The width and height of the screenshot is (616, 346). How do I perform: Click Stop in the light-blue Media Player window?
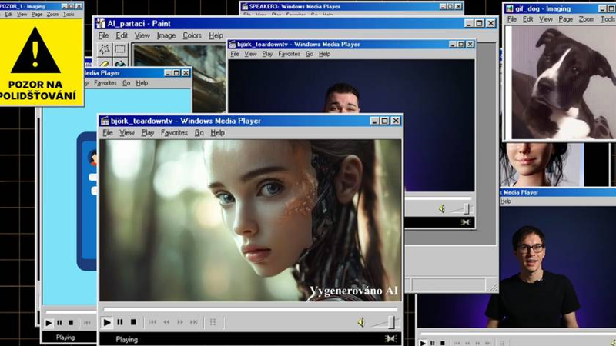71,323
